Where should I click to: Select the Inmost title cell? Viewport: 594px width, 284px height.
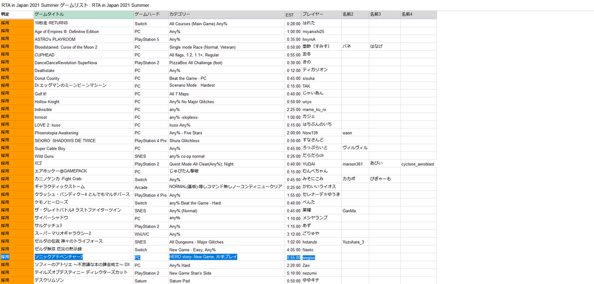click(83, 117)
